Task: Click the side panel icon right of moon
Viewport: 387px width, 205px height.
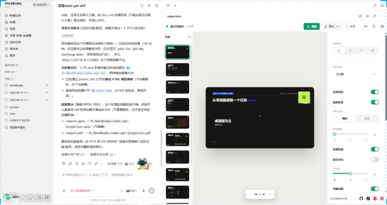Action: coord(382,26)
